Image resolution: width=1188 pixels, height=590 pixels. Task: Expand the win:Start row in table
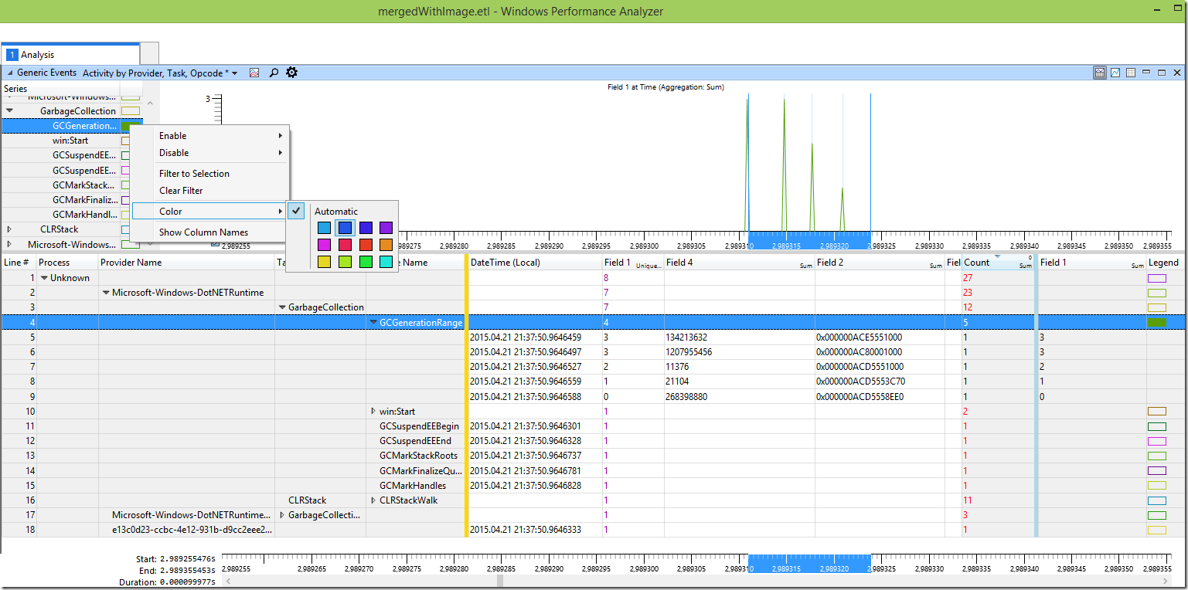pos(373,412)
